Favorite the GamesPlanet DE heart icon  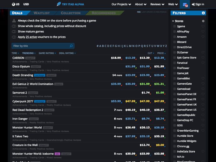click(203, 94)
